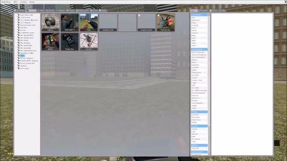Select the Winch tool

[x=199, y=46]
